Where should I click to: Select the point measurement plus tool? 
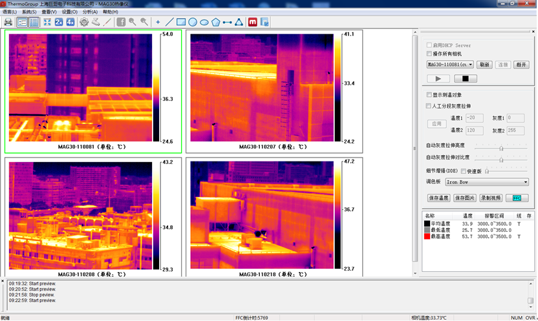(158, 22)
